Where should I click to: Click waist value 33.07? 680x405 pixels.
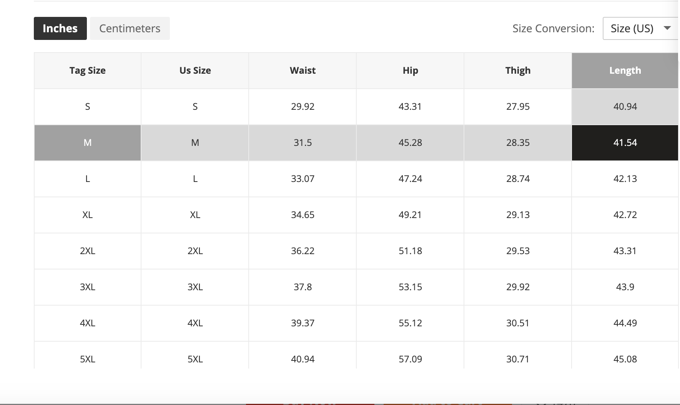303,179
